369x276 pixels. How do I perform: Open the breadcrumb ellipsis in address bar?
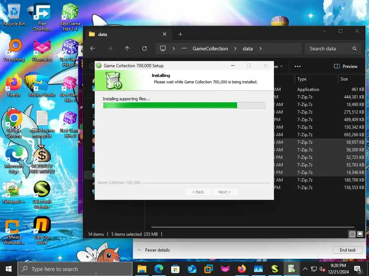(x=184, y=49)
